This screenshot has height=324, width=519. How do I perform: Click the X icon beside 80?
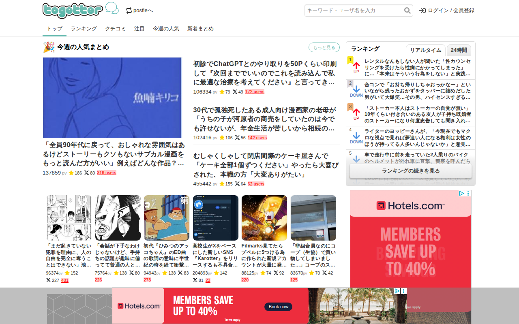[x=86, y=173]
